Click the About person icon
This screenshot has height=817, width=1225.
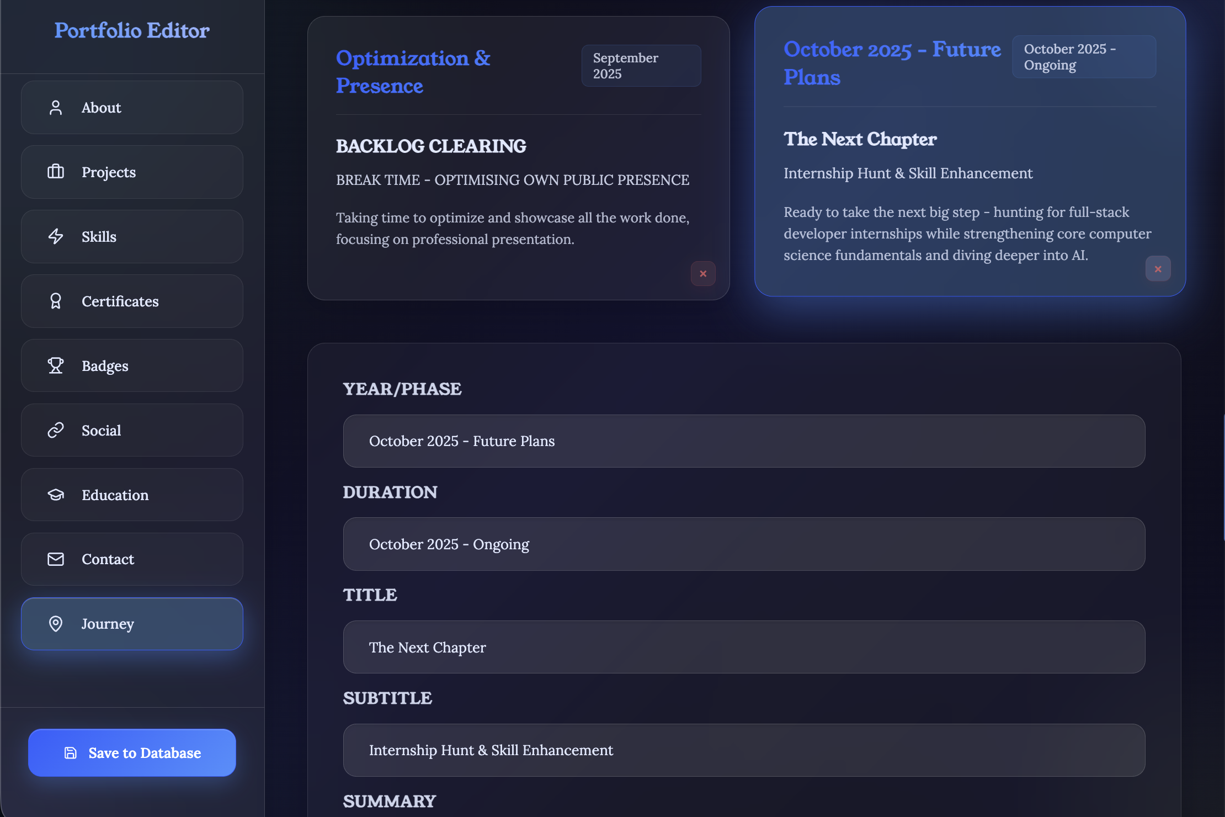coord(56,108)
